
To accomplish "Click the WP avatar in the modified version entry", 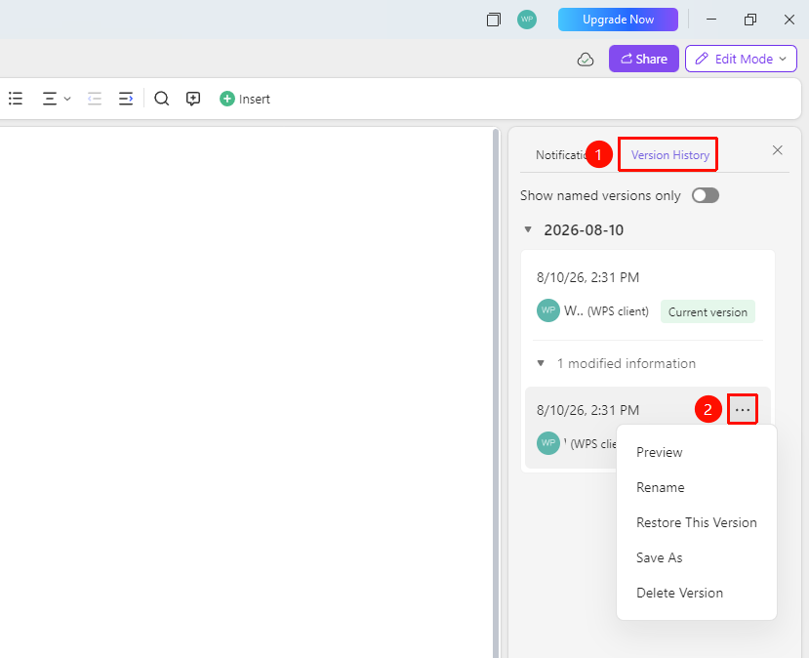I will (x=547, y=443).
